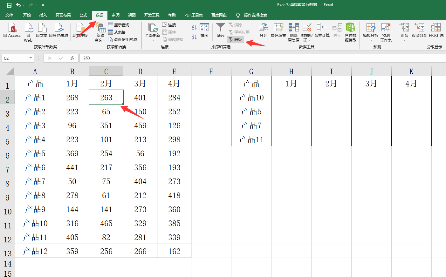Click the formula bar showing 263
The width and height of the screenshot is (446, 277).
pos(262,58)
